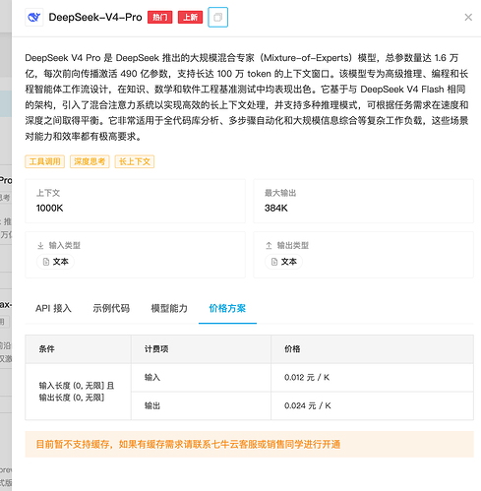Click the 0.024 元 / K output price
The width and height of the screenshot is (481, 491).
point(308,406)
